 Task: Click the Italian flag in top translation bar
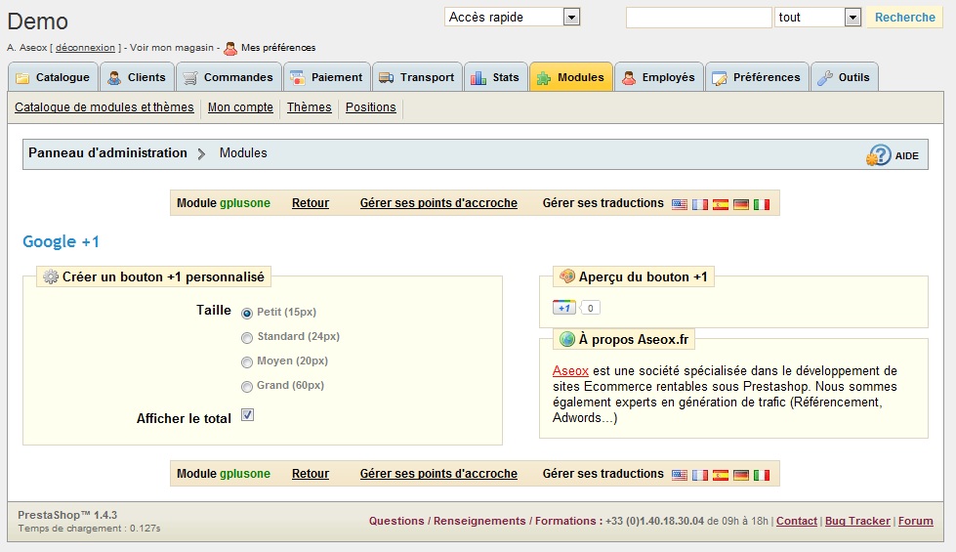click(762, 204)
